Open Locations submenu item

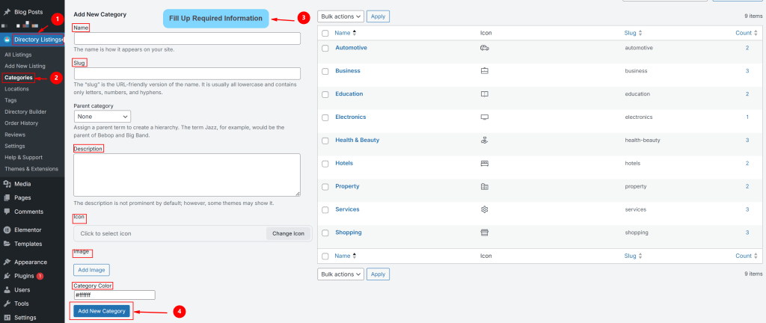coord(16,89)
